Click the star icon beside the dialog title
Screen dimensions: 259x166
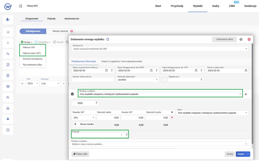(x=108, y=39)
